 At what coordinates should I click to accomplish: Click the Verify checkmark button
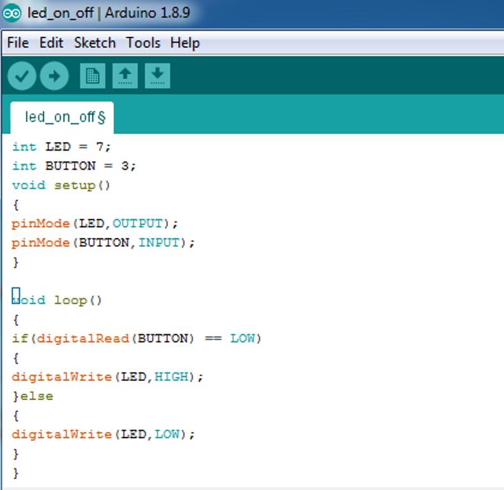22,76
